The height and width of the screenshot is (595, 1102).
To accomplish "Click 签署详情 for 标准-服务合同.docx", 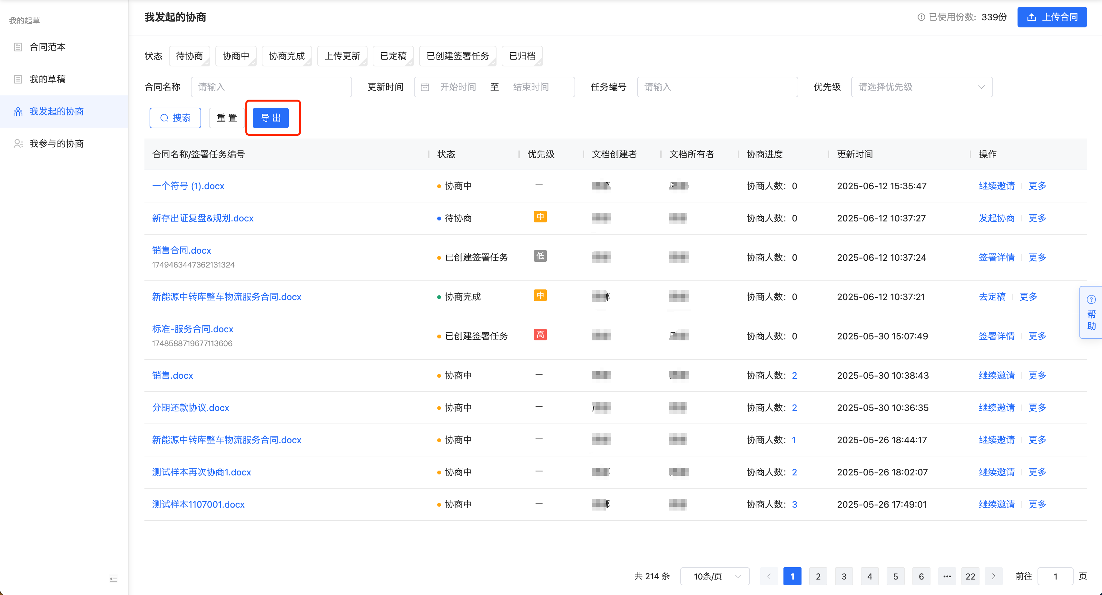I will [x=997, y=336].
